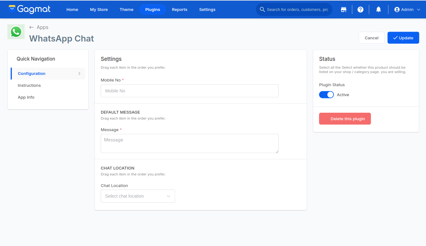Image resolution: width=426 pixels, height=246 pixels.
Task: Click the WhatsApp Chat page title
Action: tap(61, 39)
